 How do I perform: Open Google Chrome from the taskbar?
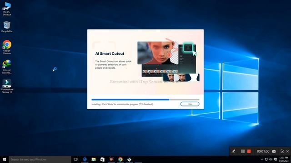(120, 159)
